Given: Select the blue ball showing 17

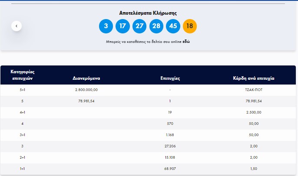Looking at the screenshot, I should coord(123,26).
